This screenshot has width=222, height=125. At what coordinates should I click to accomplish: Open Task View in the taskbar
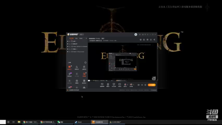click(14, 122)
